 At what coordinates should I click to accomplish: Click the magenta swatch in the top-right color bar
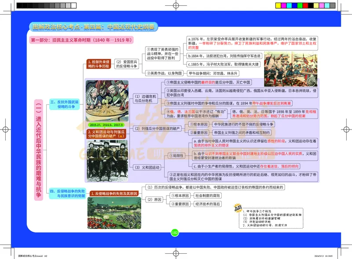pos(284,5)
